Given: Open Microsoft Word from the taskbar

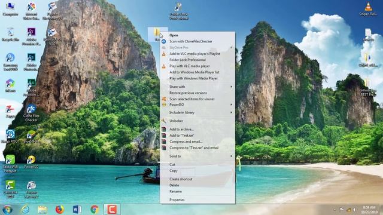Looking at the screenshot, I should tap(77, 210).
